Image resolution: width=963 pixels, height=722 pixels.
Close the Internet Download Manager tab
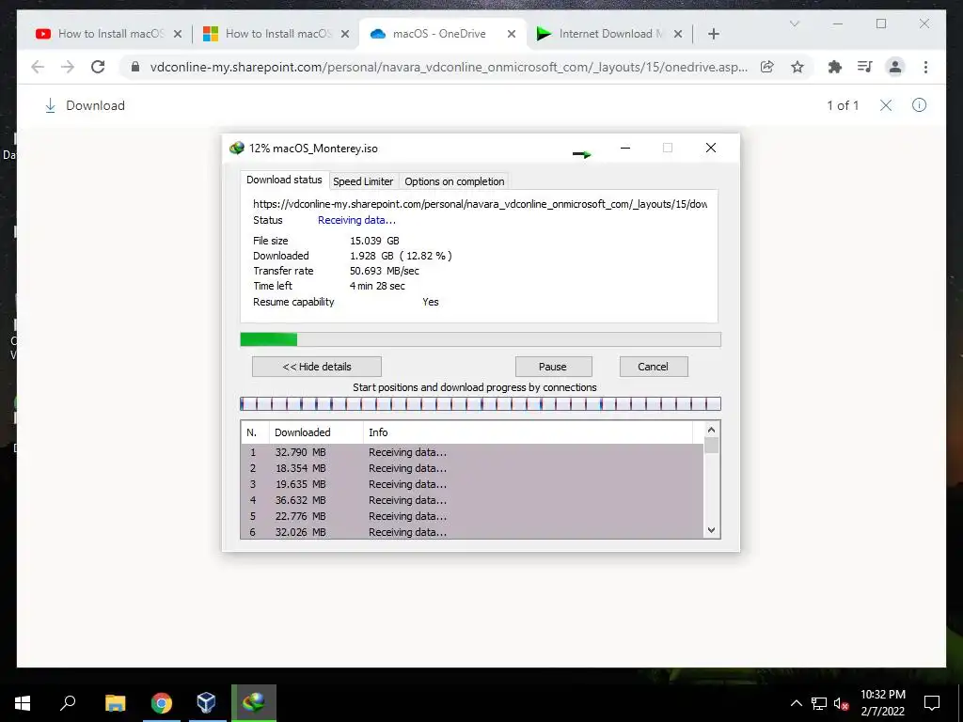[678, 34]
